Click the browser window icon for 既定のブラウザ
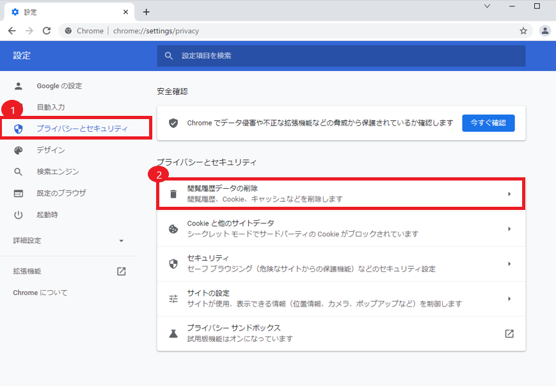 tap(19, 193)
